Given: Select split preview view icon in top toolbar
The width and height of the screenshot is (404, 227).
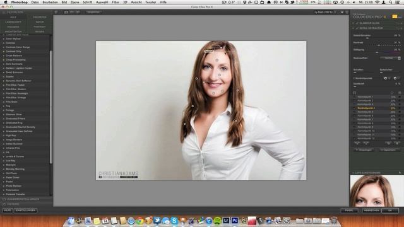Looking at the screenshot, I should [x=72, y=12].
